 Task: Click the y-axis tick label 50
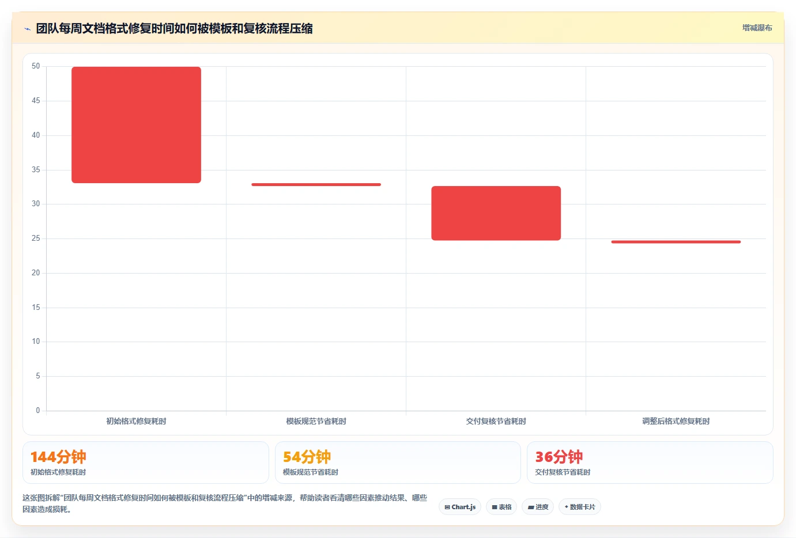point(36,66)
